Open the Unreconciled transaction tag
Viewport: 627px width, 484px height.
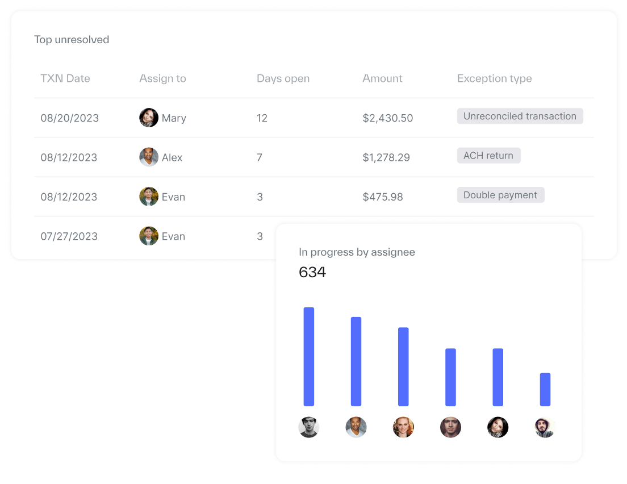[520, 116]
